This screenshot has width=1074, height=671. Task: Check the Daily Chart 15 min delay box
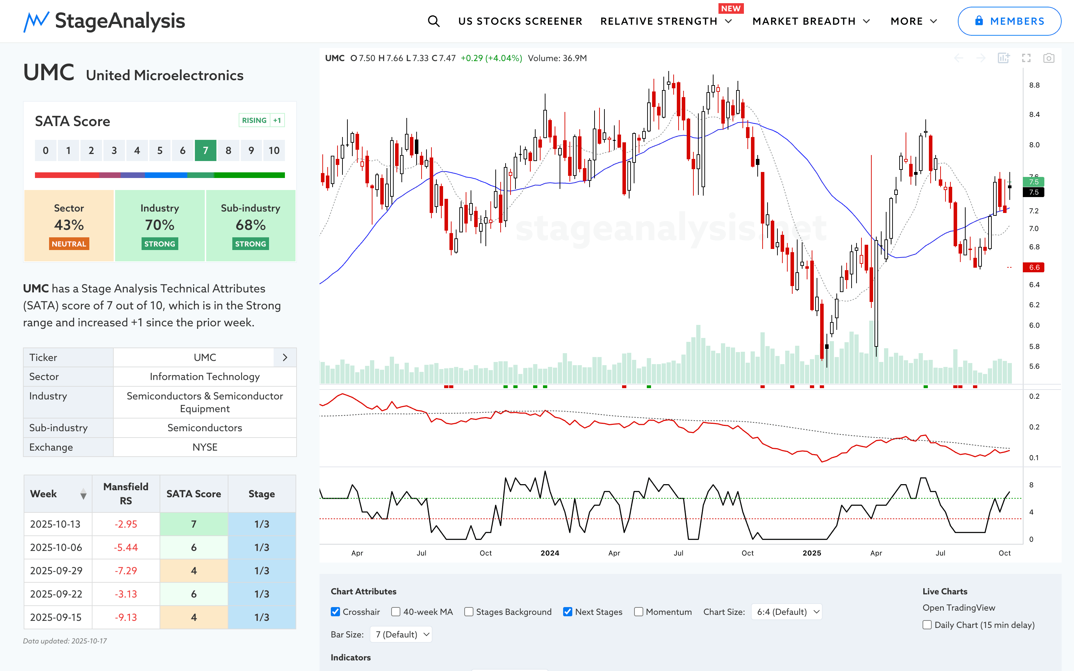927,625
